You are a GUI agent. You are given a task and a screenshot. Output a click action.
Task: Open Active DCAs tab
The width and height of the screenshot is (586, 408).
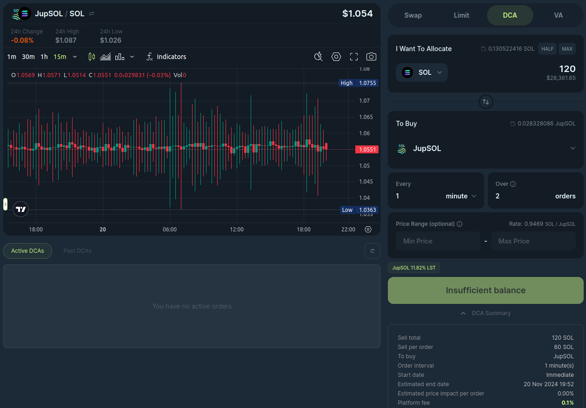point(27,251)
